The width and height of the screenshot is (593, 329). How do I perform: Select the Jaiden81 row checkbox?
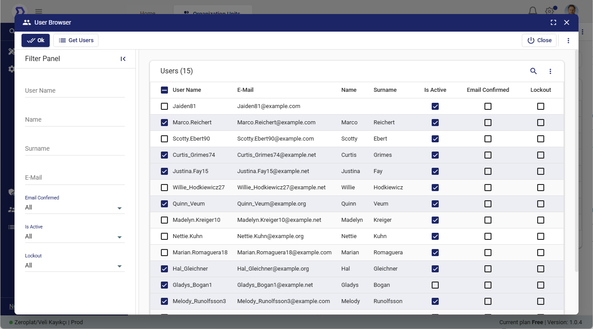pyautogui.click(x=164, y=106)
